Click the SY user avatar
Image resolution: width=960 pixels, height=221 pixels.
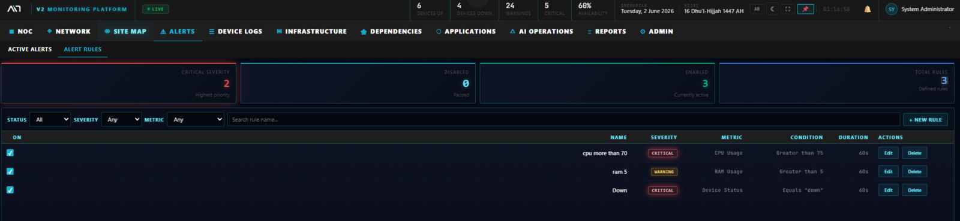[x=892, y=9]
